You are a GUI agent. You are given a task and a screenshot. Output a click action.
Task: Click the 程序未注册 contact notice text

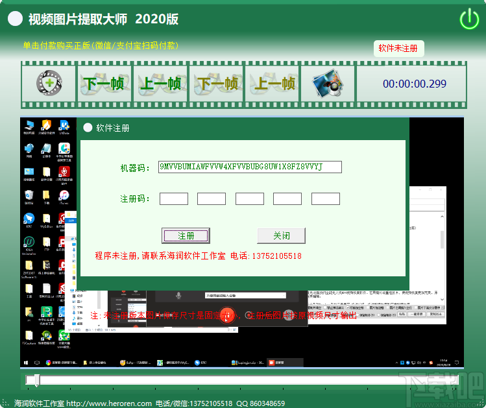[x=198, y=256]
